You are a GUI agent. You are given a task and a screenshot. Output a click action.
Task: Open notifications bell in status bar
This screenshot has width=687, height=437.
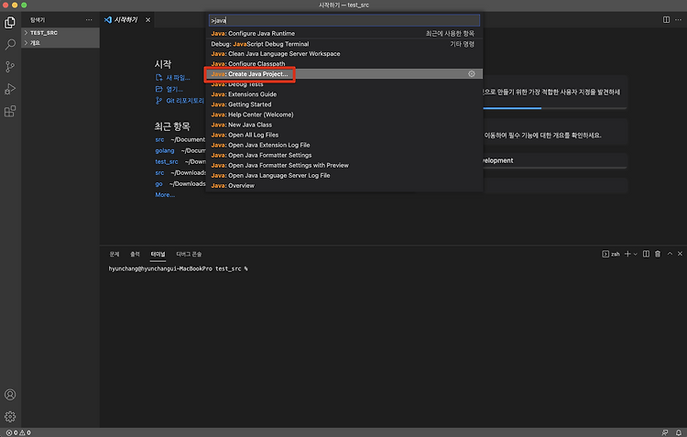tap(678, 432)
